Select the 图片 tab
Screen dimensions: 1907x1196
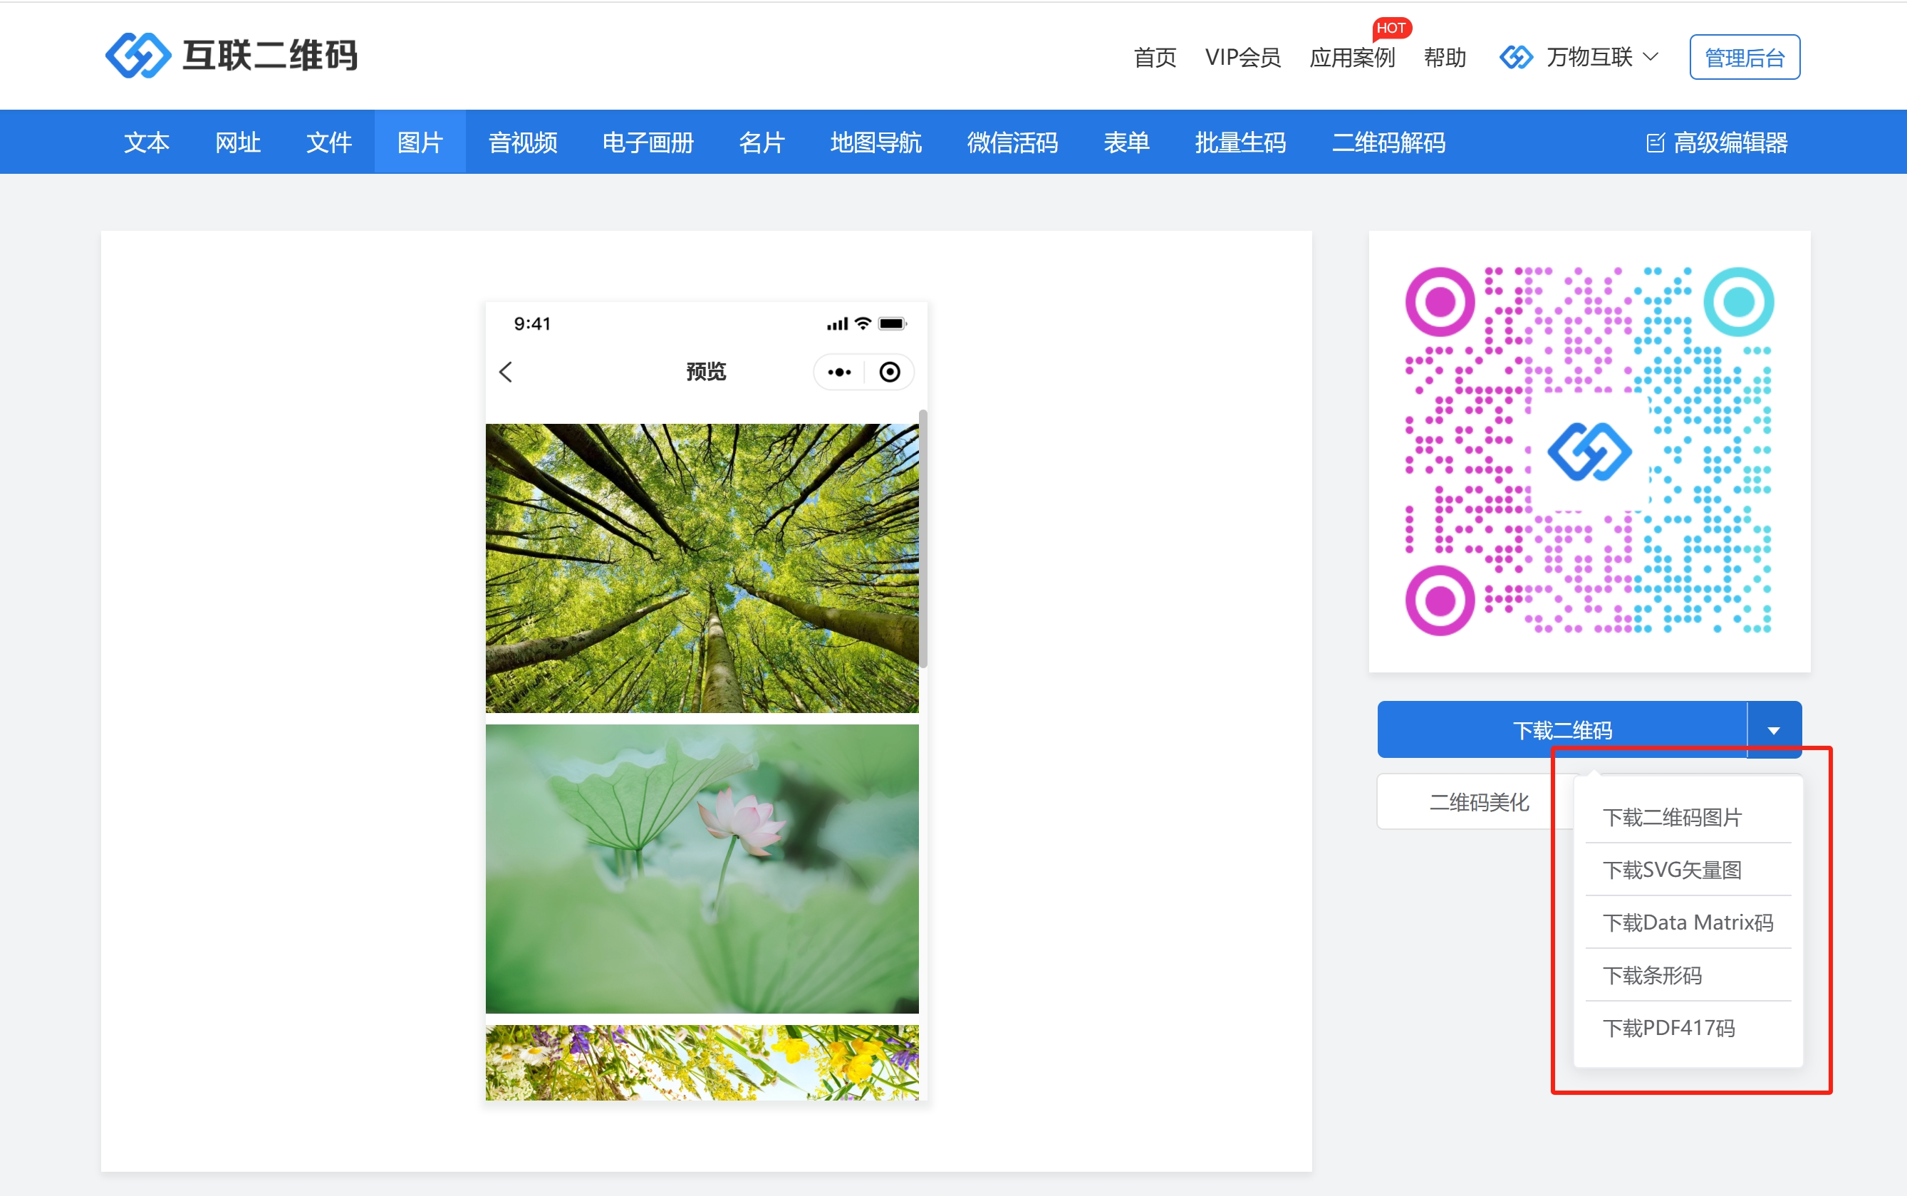click(x=420, y=142)
